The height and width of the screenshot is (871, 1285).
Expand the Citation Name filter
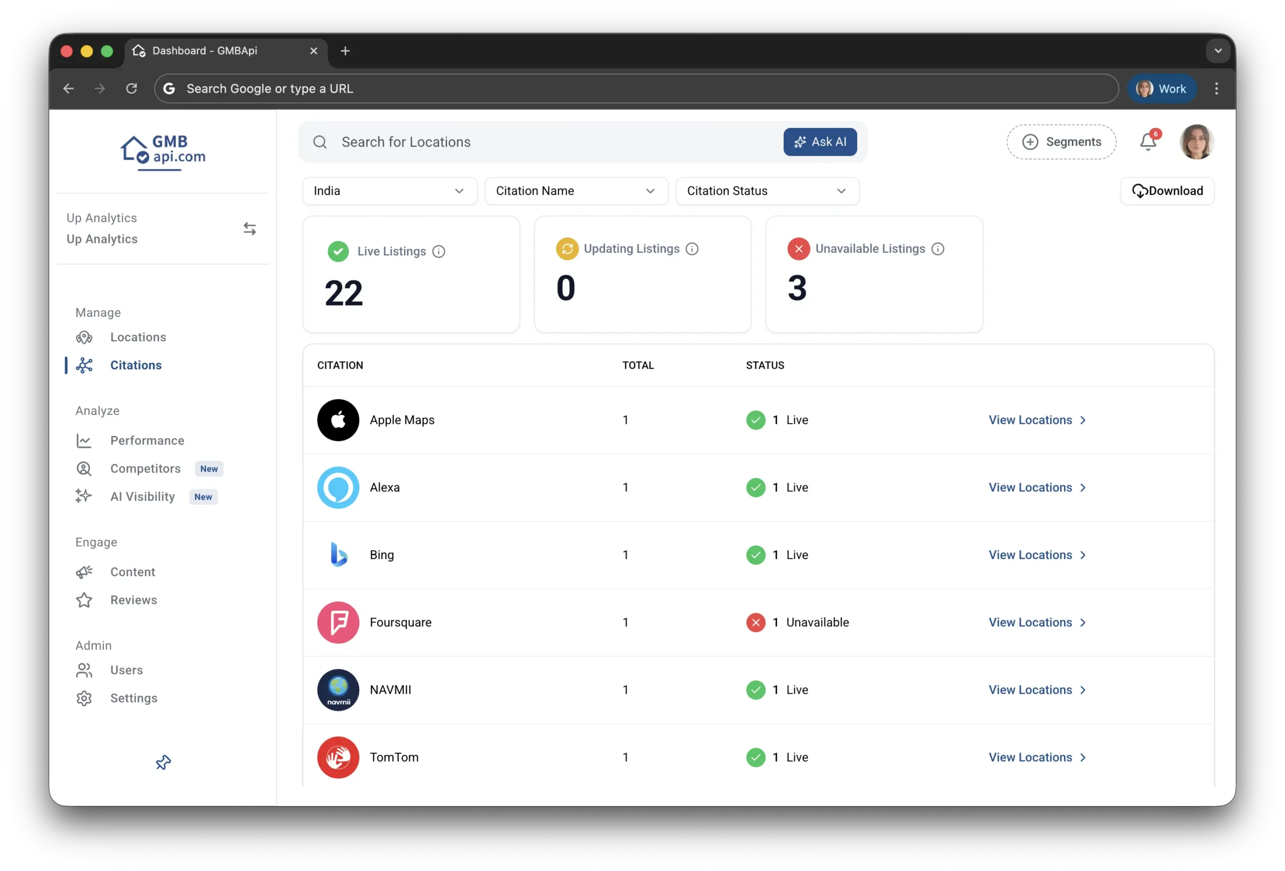coord(576,191)
